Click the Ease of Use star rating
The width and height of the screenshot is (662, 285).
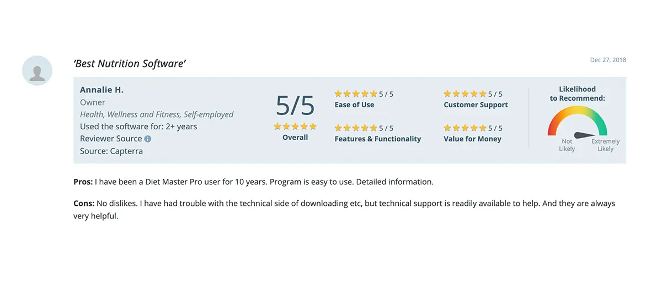tap(356, 94)
